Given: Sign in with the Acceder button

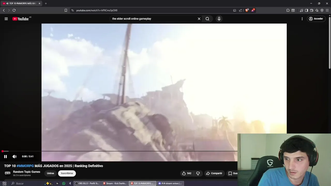Looking at the screenshot, I should 316,19.
